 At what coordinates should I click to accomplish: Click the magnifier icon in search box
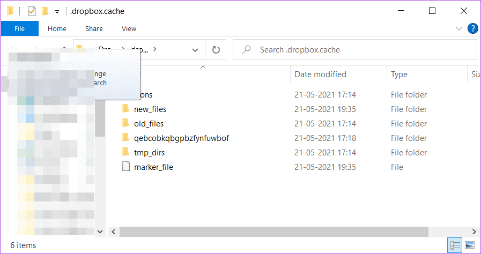tap(247, 50)
